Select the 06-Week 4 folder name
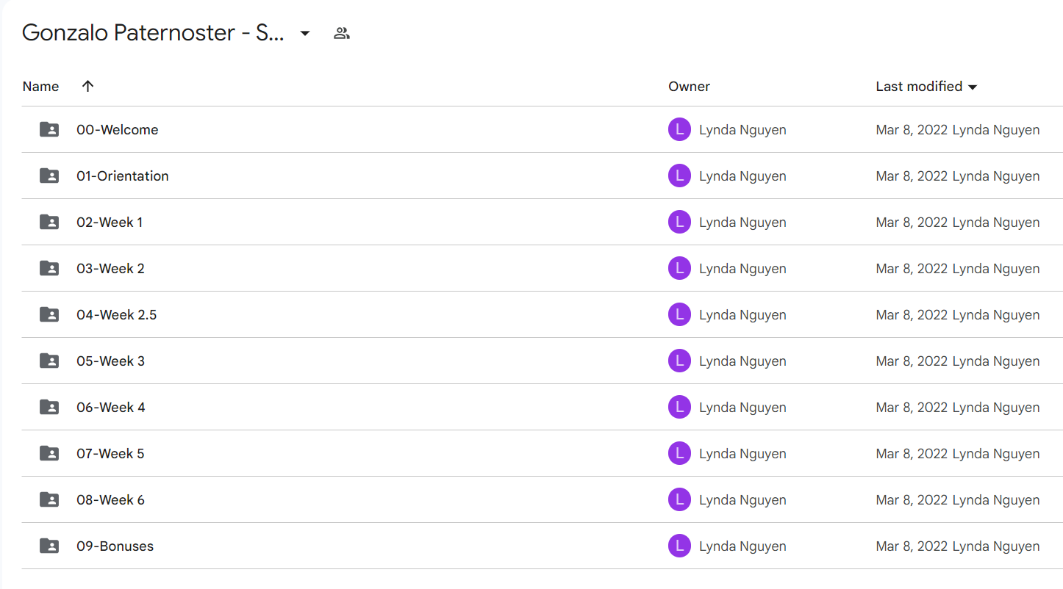This screenshot has height=589, width=1063. 111,408
